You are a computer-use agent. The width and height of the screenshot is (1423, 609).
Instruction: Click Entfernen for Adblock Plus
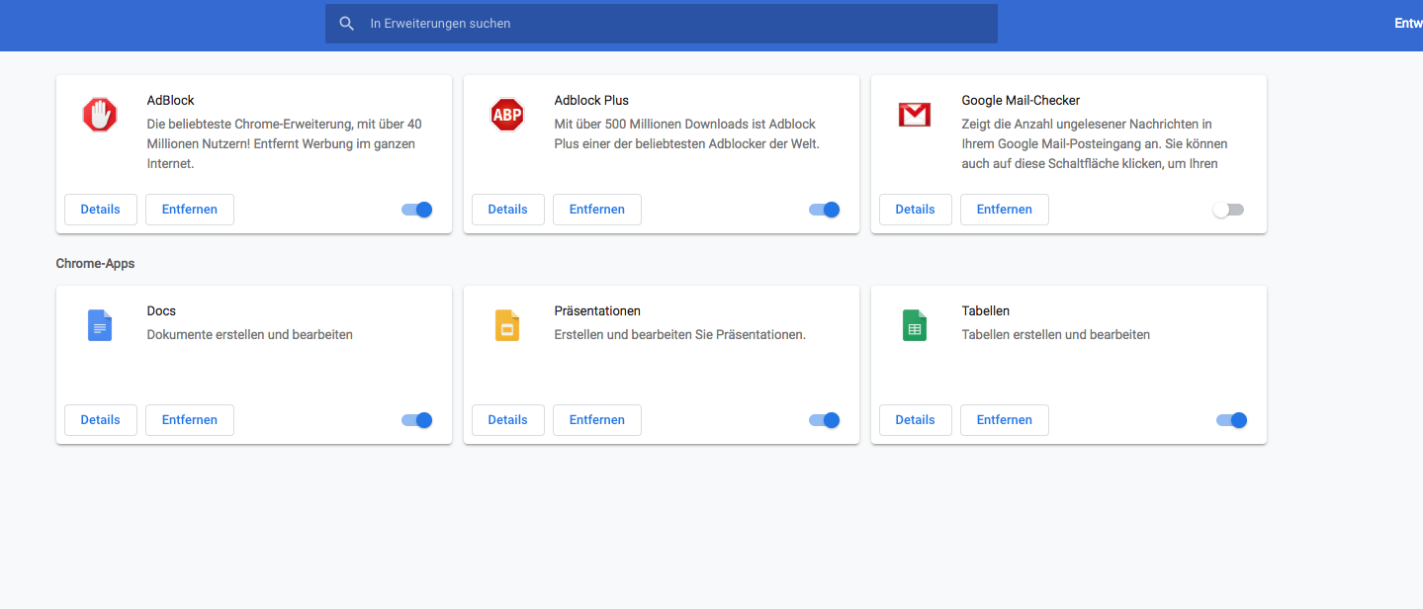coord(597,210)
